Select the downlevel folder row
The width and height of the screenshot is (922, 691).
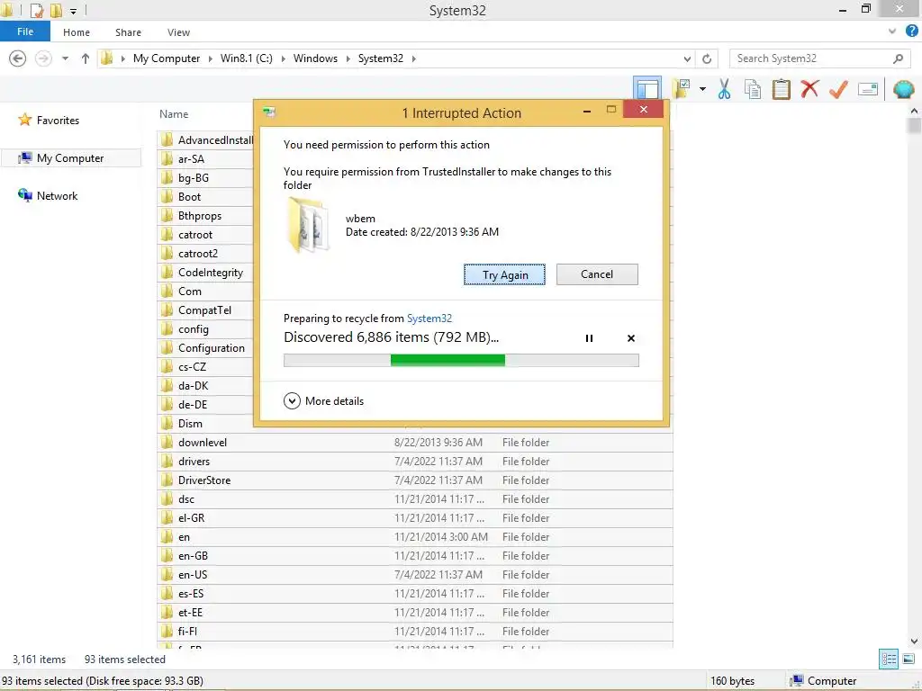coord(414,443)
